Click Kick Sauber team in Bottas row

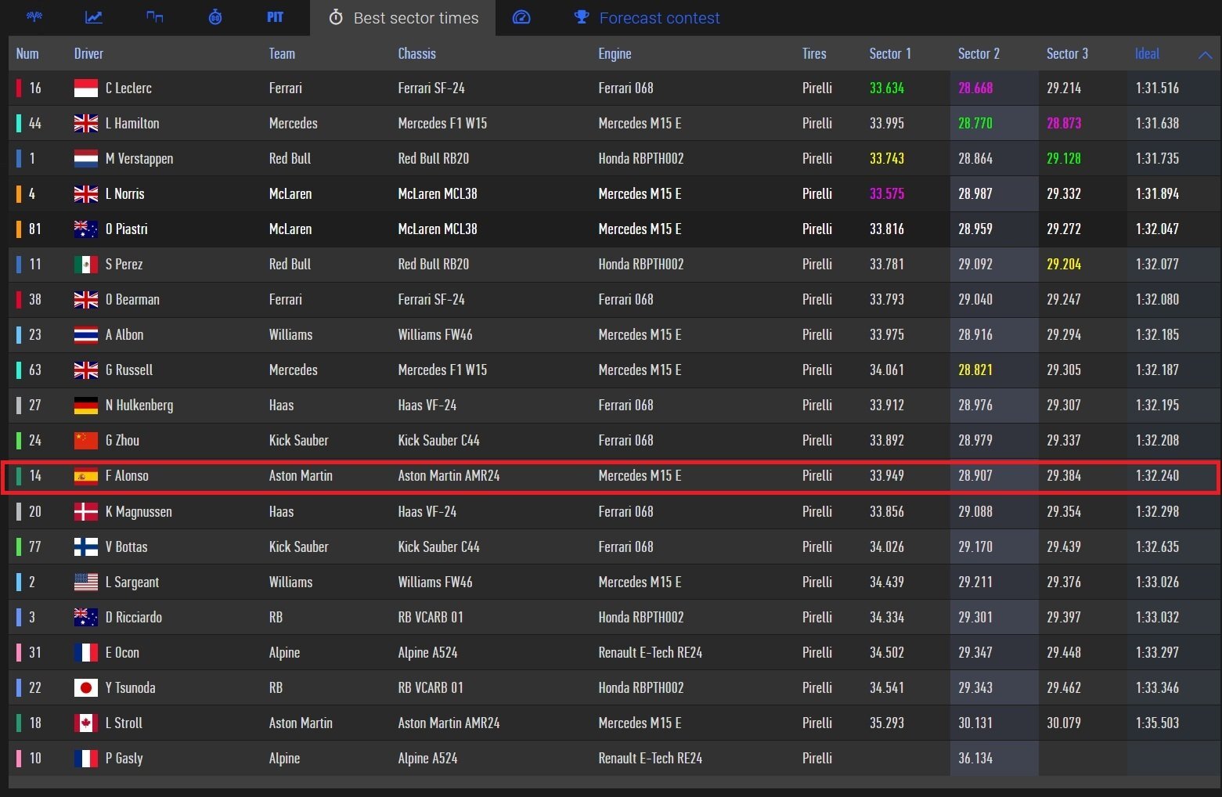tap(298, 546)
